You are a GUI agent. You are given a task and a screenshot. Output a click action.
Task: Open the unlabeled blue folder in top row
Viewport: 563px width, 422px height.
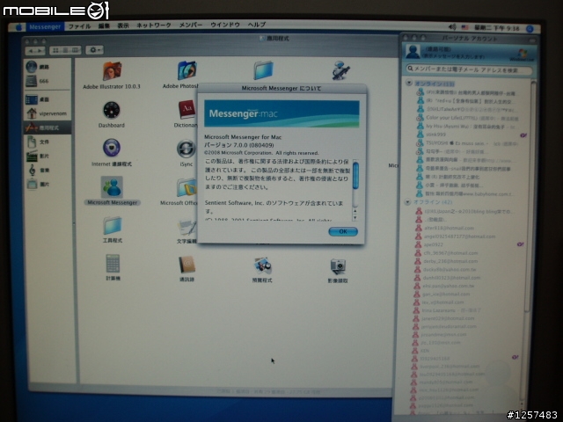pos(263,70)
